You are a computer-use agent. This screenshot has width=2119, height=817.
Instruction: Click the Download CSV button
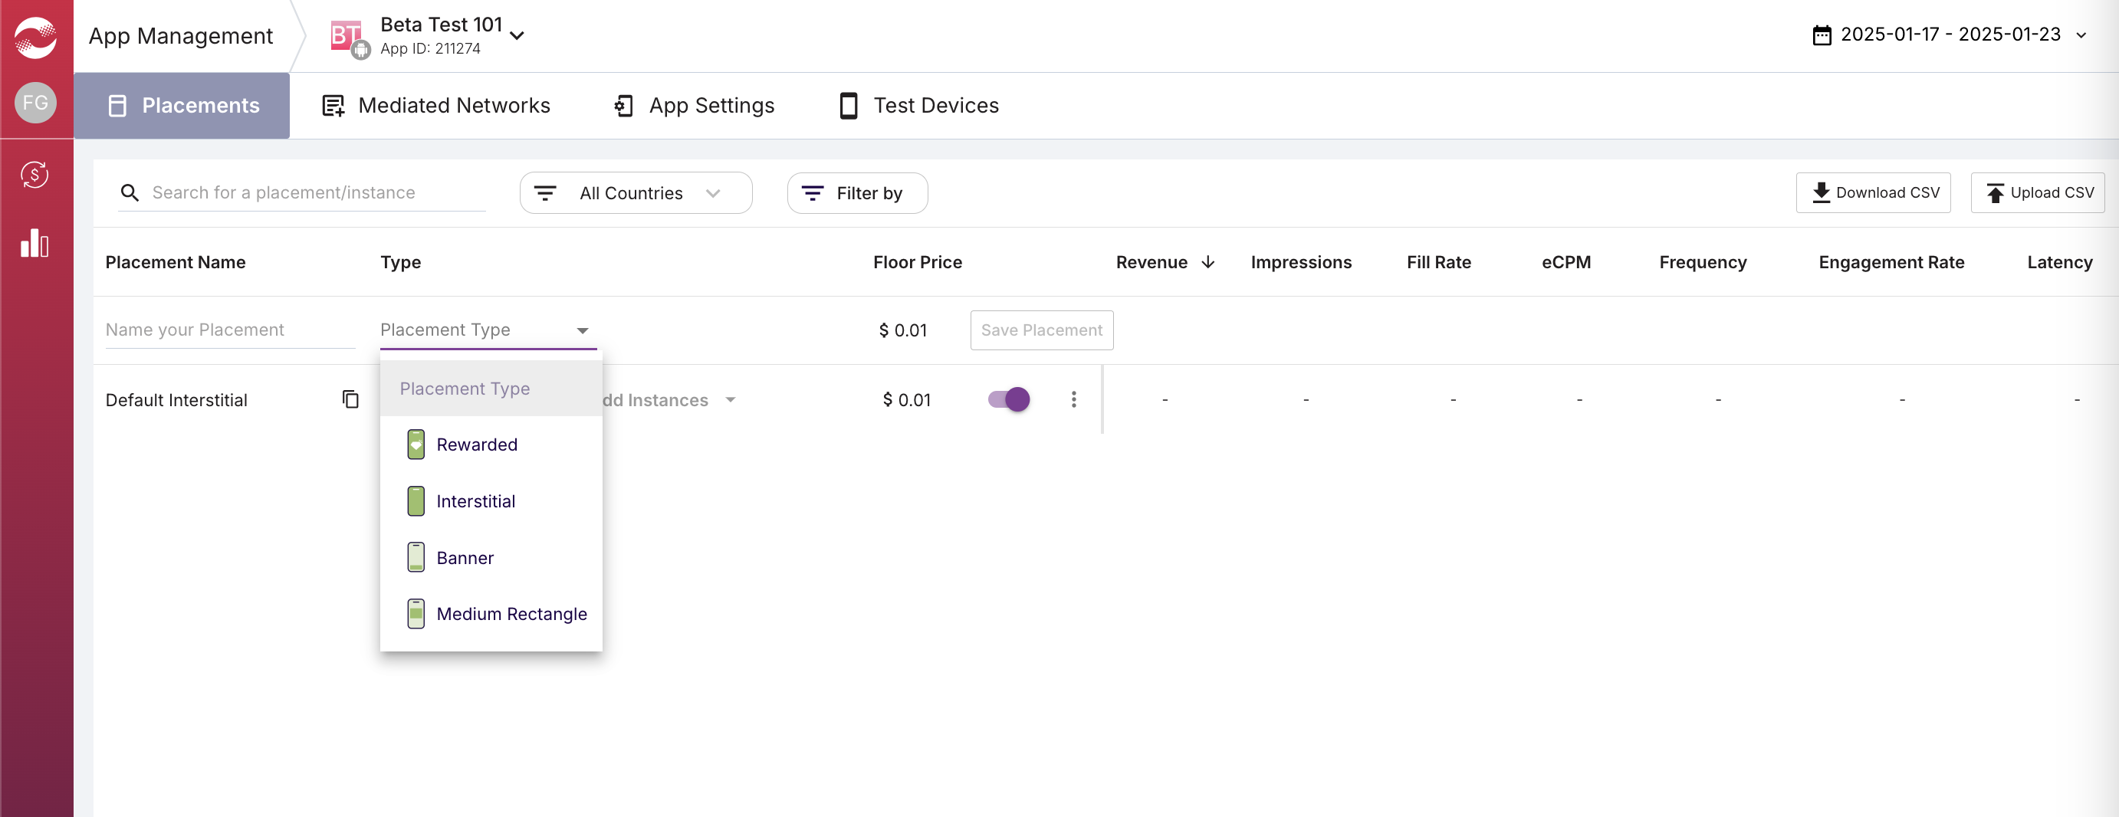pos(1873,192)
